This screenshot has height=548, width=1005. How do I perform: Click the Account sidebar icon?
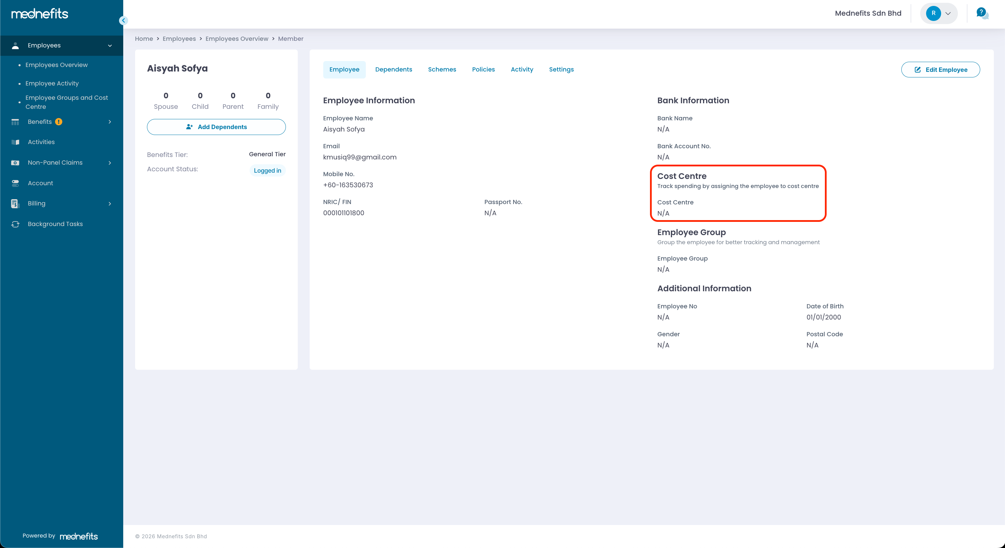15,183
